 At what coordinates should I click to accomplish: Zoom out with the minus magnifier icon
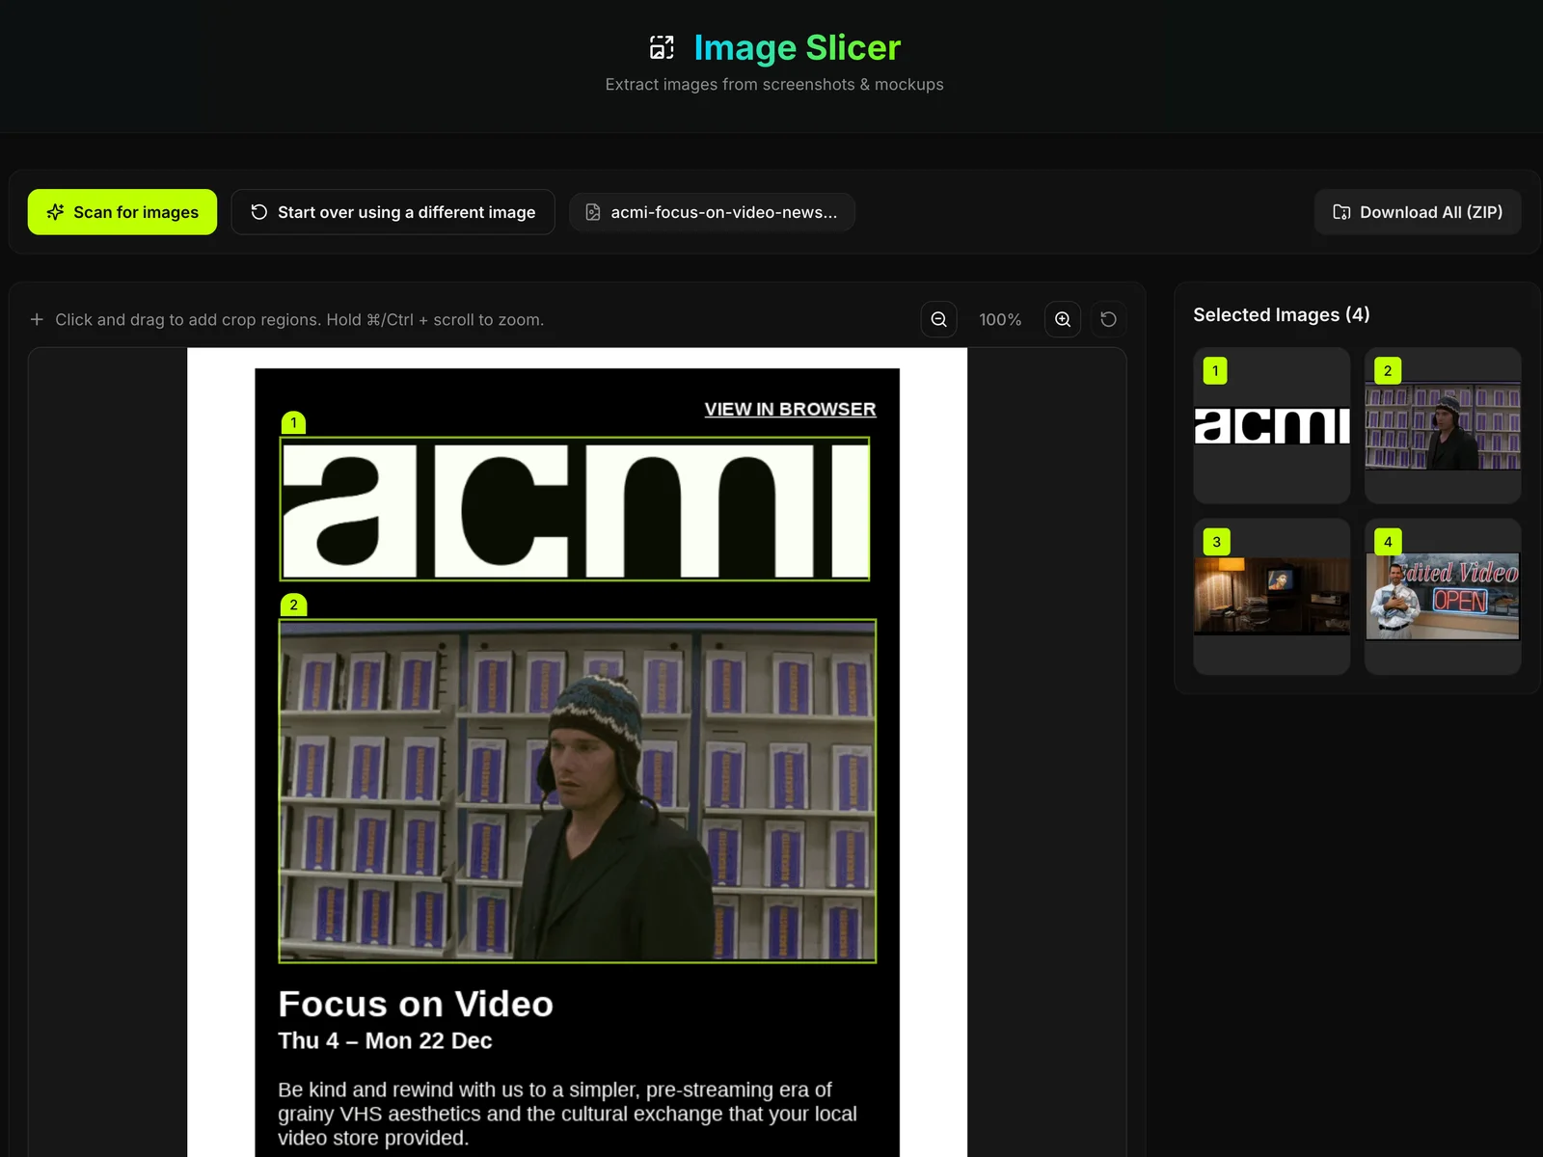[938, 319]
